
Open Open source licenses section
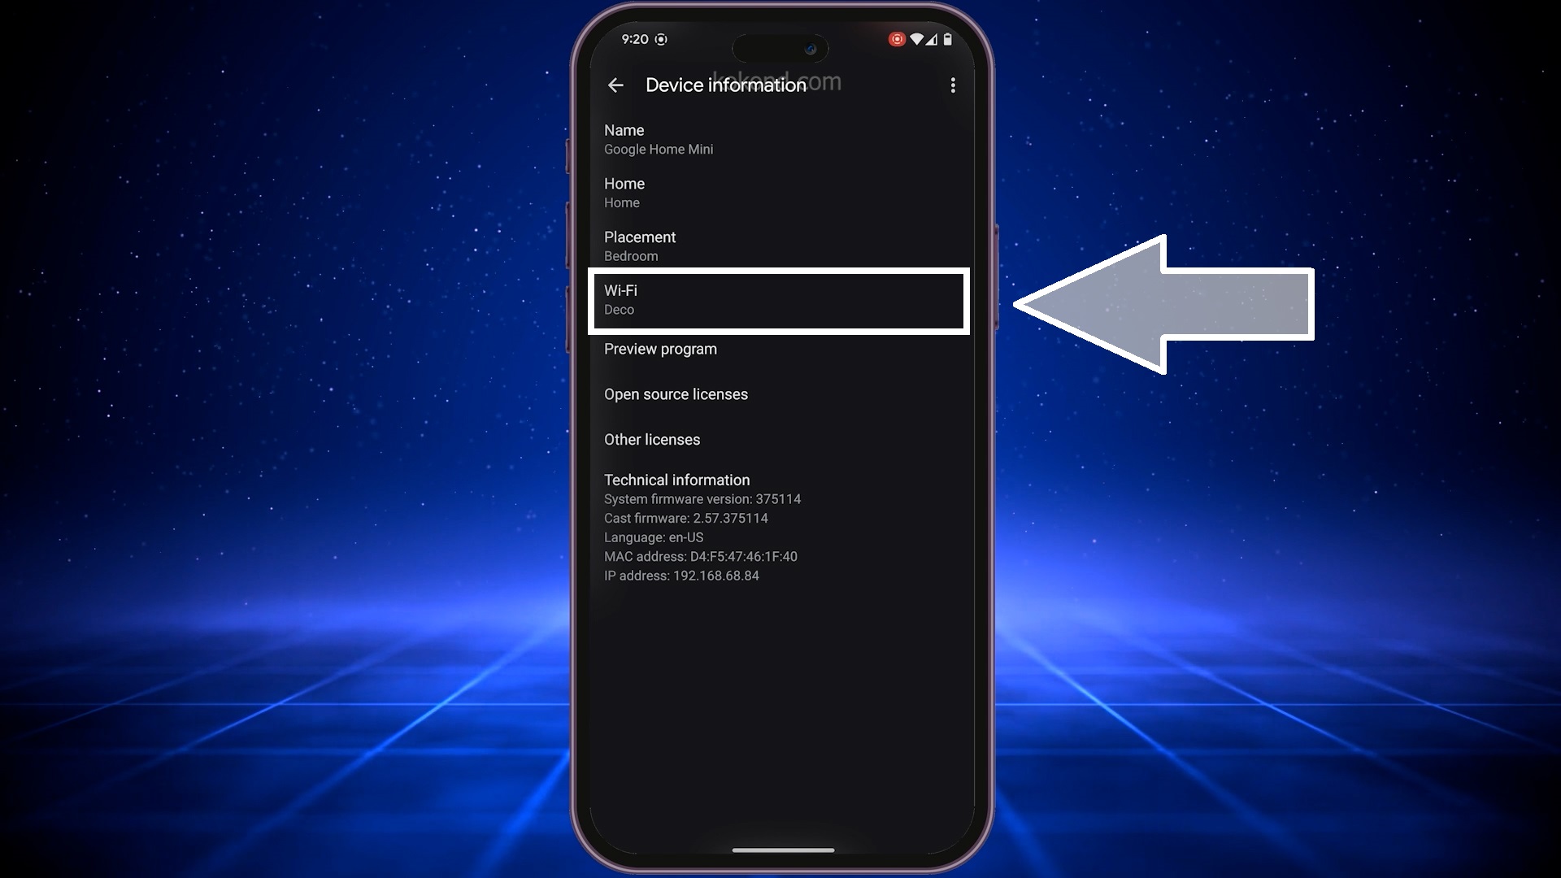[x=676, y=393]
